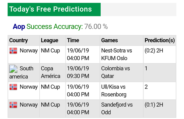
Task: Open the Nest-Sotra vs KFUM Oslo game
Action: point(116,54)
